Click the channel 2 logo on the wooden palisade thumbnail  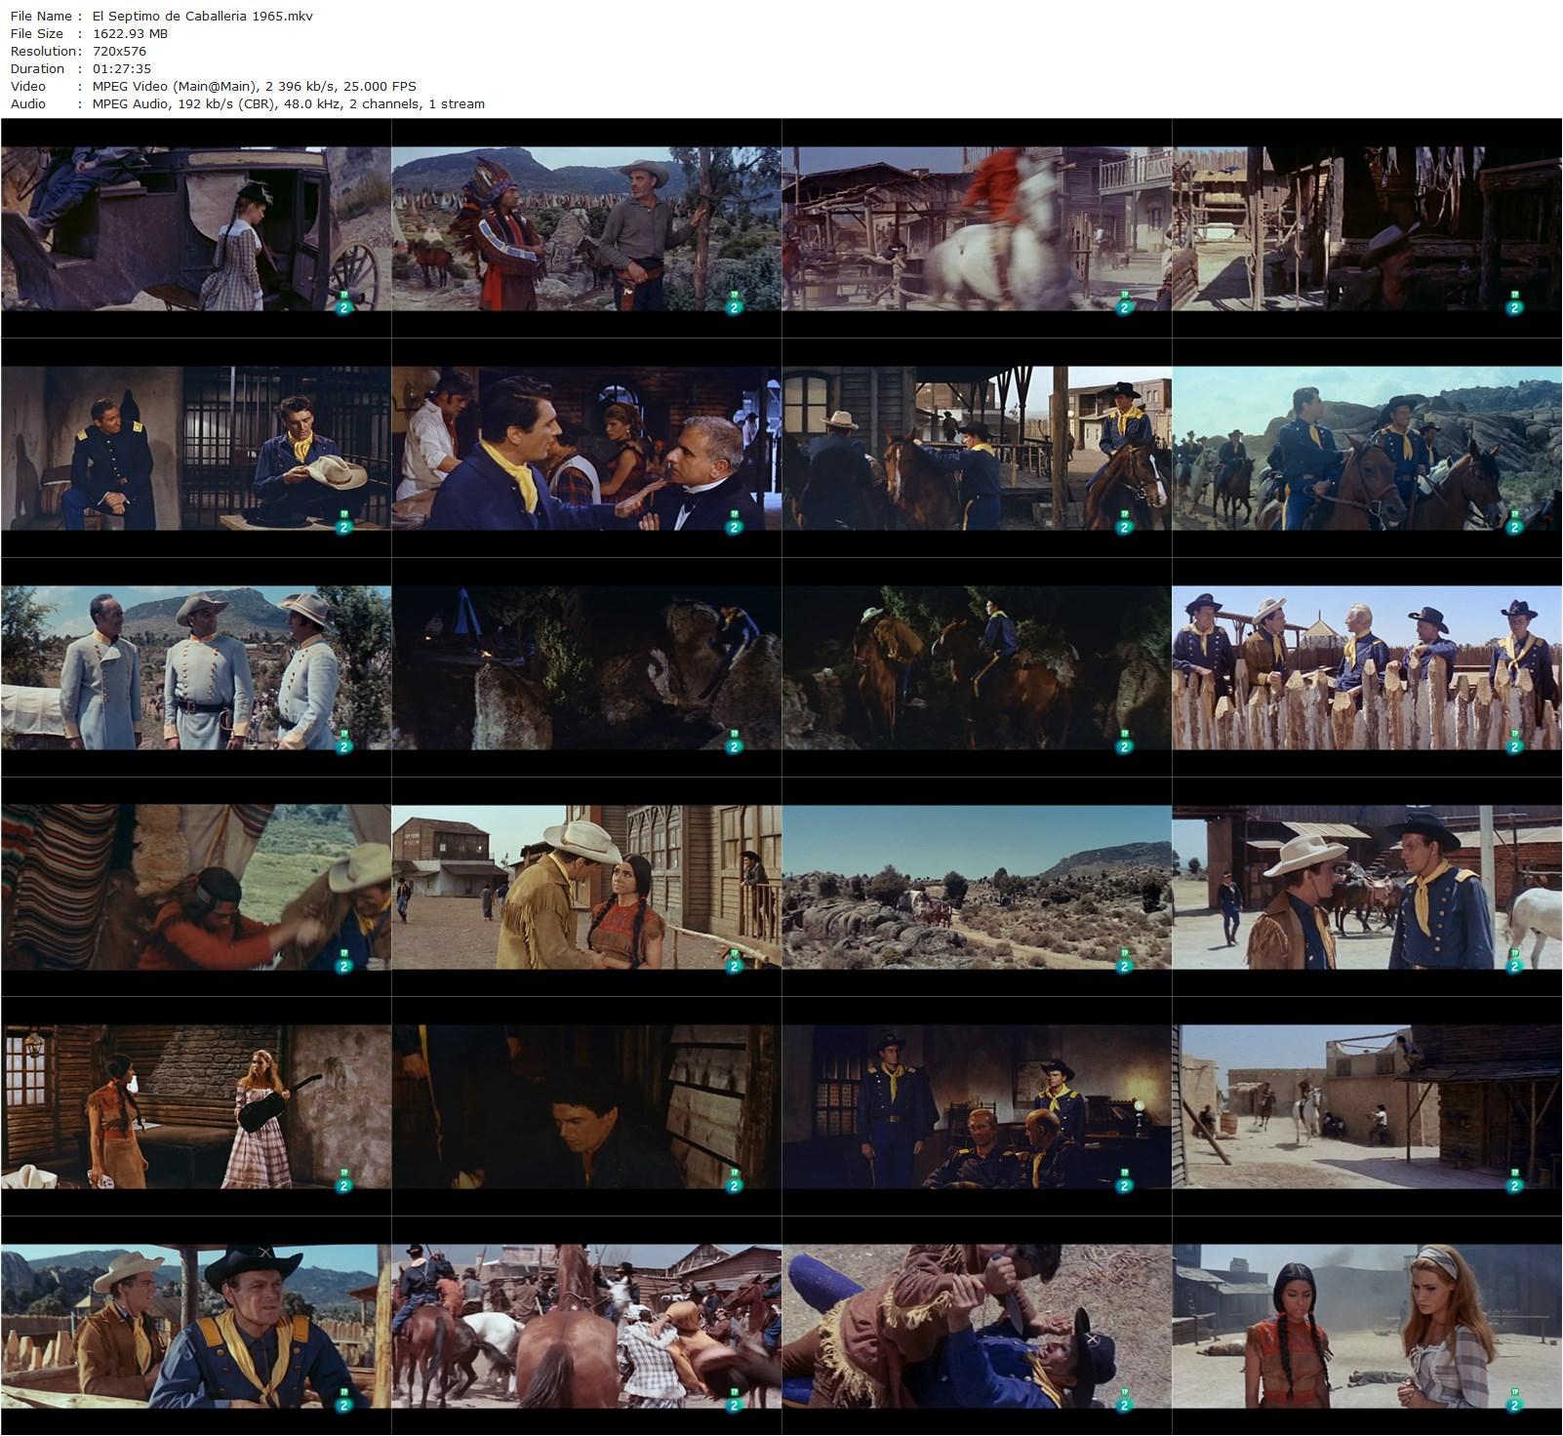(x=1513, y=745)
